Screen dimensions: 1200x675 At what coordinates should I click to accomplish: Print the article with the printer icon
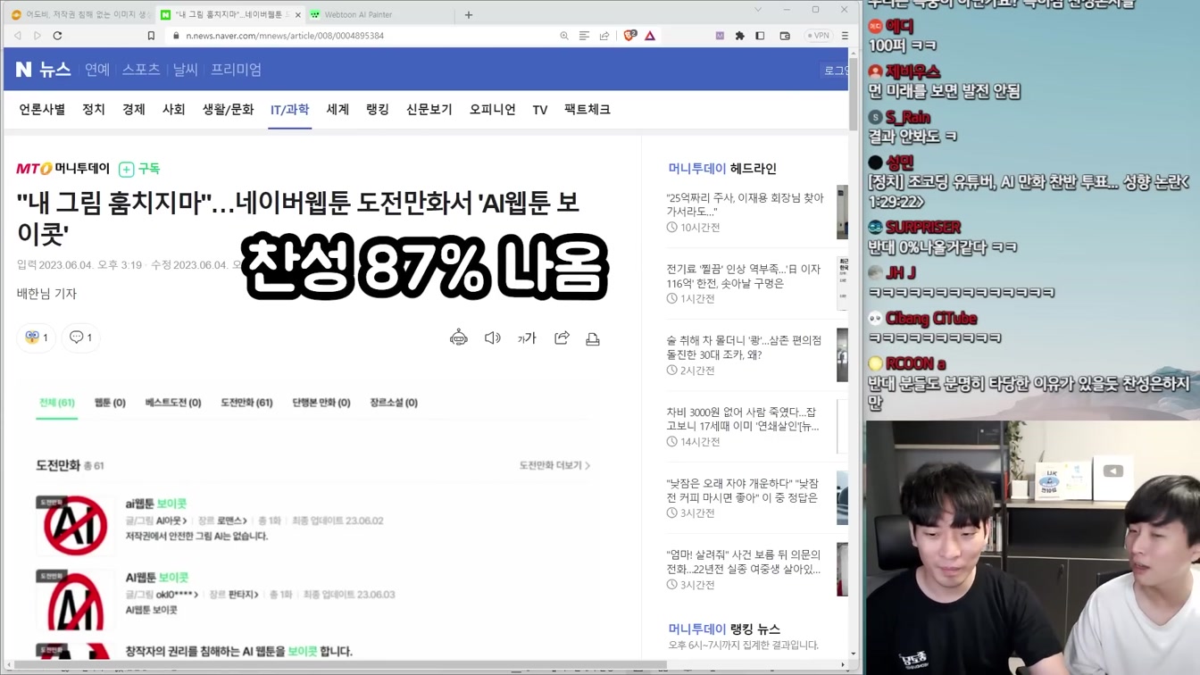593,338
